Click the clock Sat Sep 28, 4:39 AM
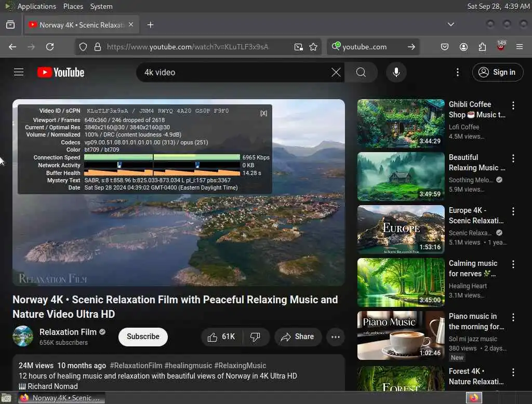532x404 pixels. tap(498, 6)
